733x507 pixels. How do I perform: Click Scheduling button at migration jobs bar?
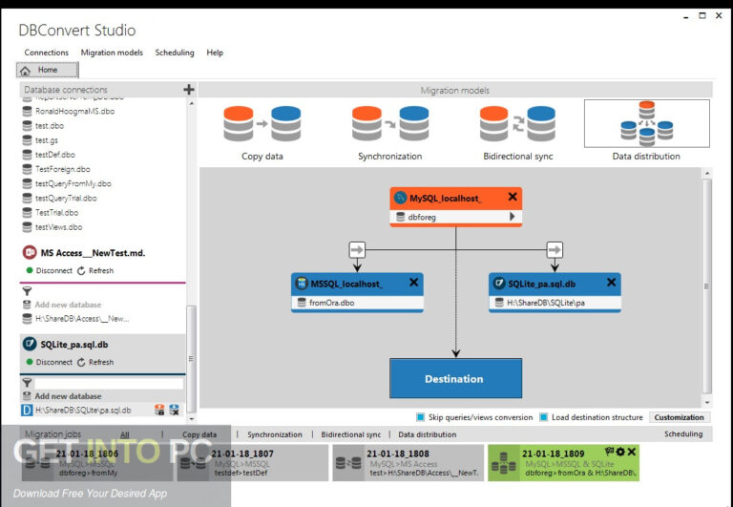(683, 434)
